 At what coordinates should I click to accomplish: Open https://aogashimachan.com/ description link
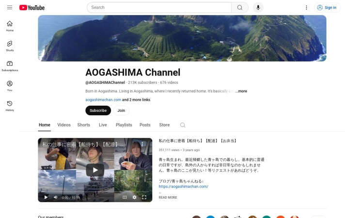point(184,187)
